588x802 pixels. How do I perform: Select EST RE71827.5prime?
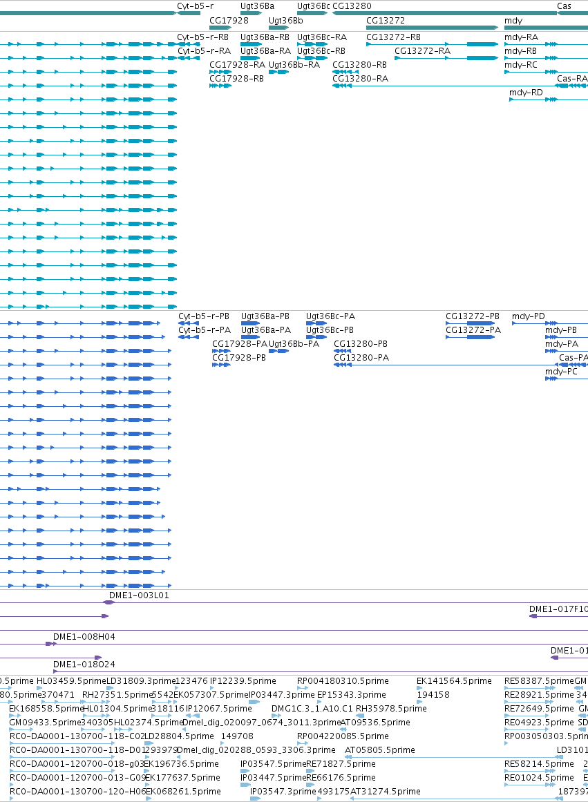tap(341, 764)
